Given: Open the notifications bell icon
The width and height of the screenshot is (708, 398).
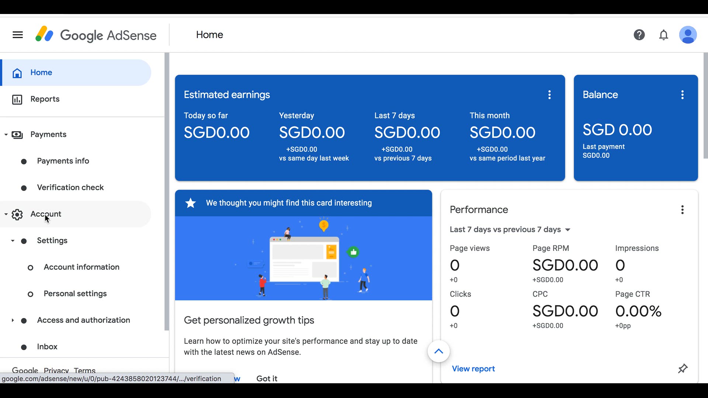Looking at the screenshot, I should [x=663, y=35].
